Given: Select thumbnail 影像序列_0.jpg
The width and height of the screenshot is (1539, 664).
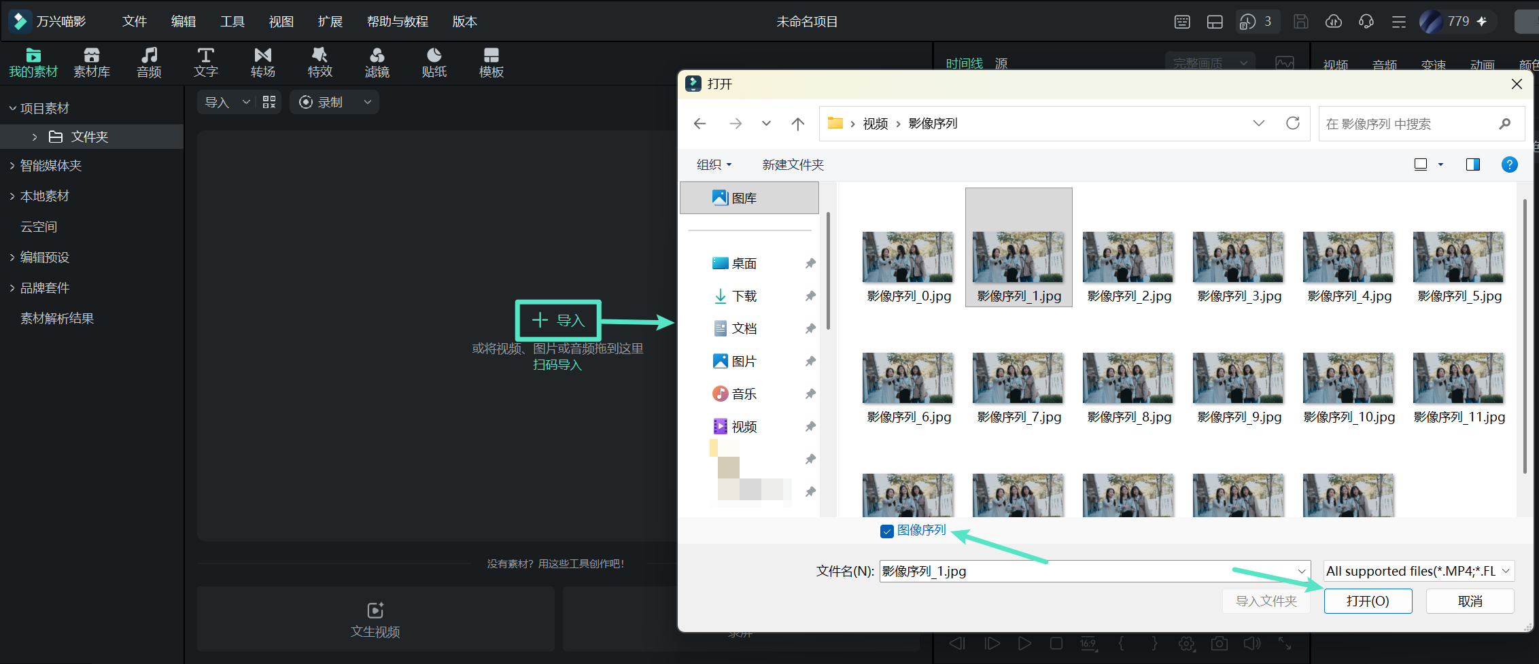Looking at the screenshot, I should 909,266.
